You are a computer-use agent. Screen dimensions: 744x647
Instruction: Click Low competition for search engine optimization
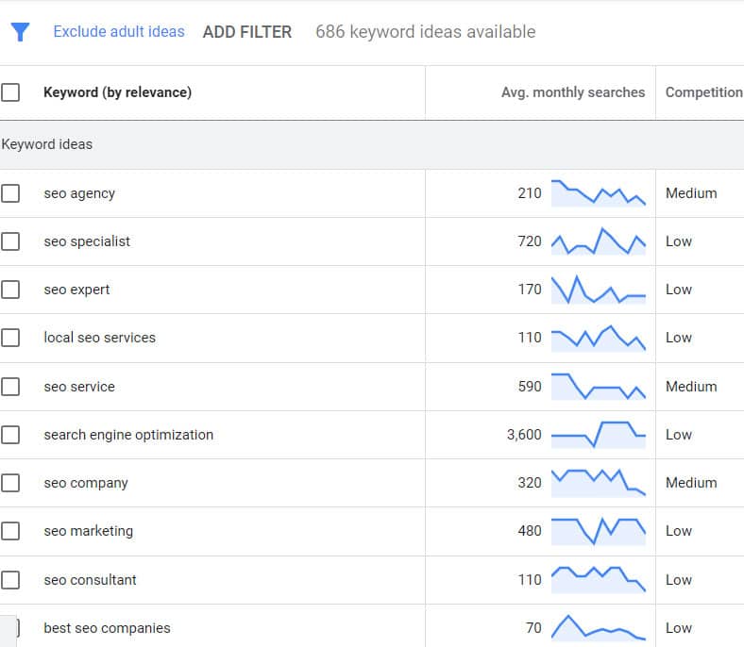679,435
